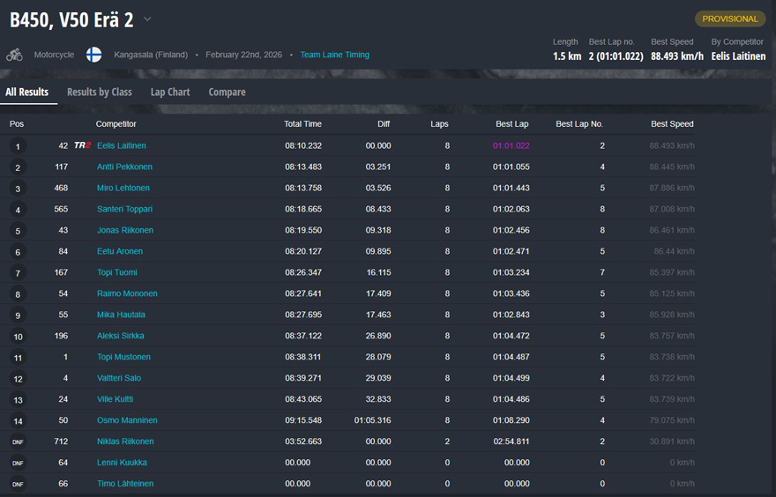This screenshot has width=776, height=497.
Task: Click the motorcycle icon in the header
Action: (x=14, y=55)
